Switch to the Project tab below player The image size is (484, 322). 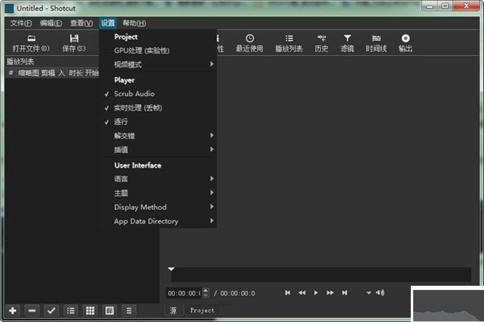coord(202,310)
